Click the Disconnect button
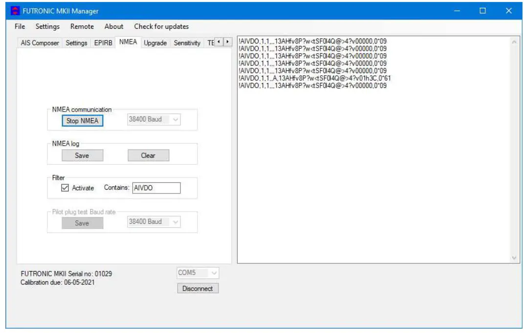This screenshot has height=333, width=524. pos(198,288)
